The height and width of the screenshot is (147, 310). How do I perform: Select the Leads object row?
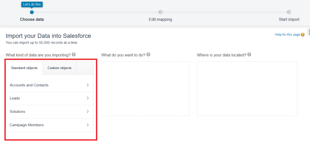[x=50, y=98]
